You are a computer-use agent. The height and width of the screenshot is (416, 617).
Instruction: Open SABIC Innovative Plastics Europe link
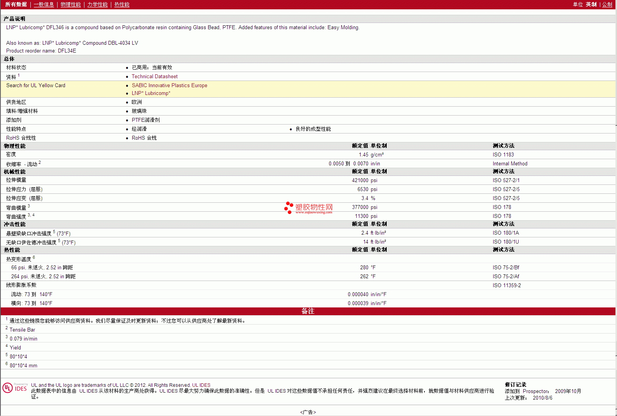pyautogui.click(x=169, y=86)
